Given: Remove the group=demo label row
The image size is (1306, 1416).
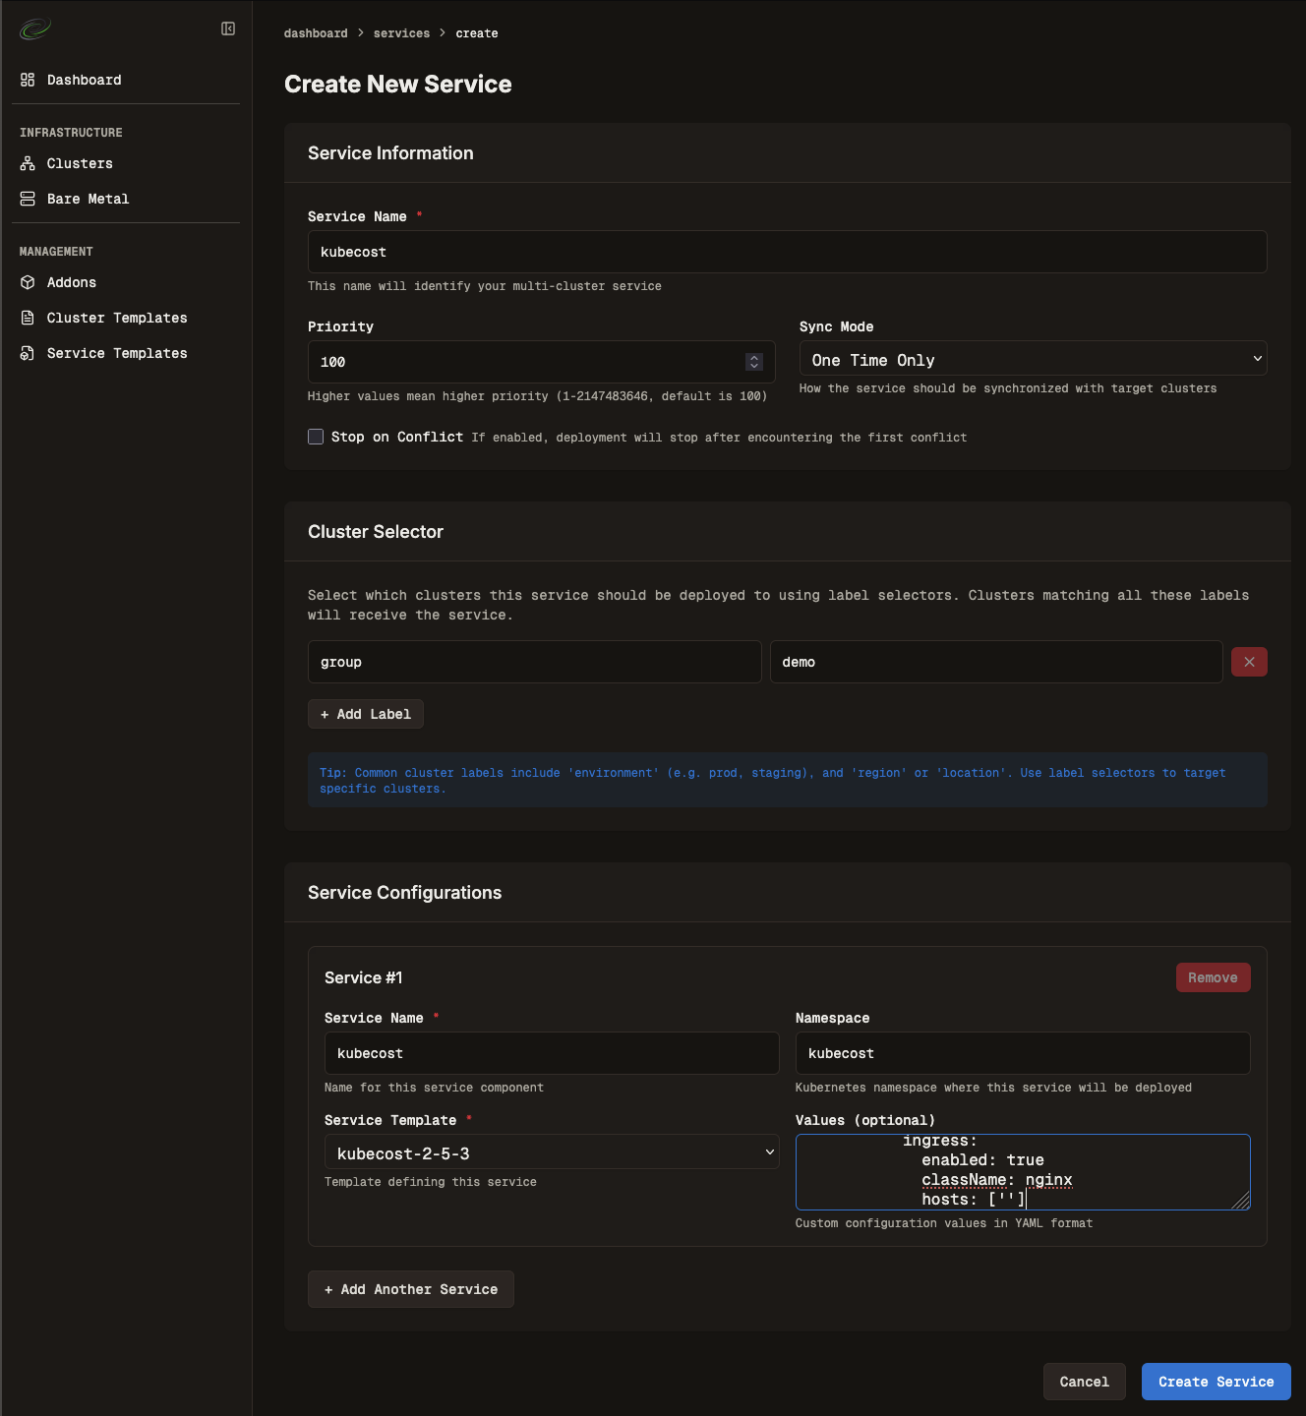Looking at the screenshot, I should 1249,662.
